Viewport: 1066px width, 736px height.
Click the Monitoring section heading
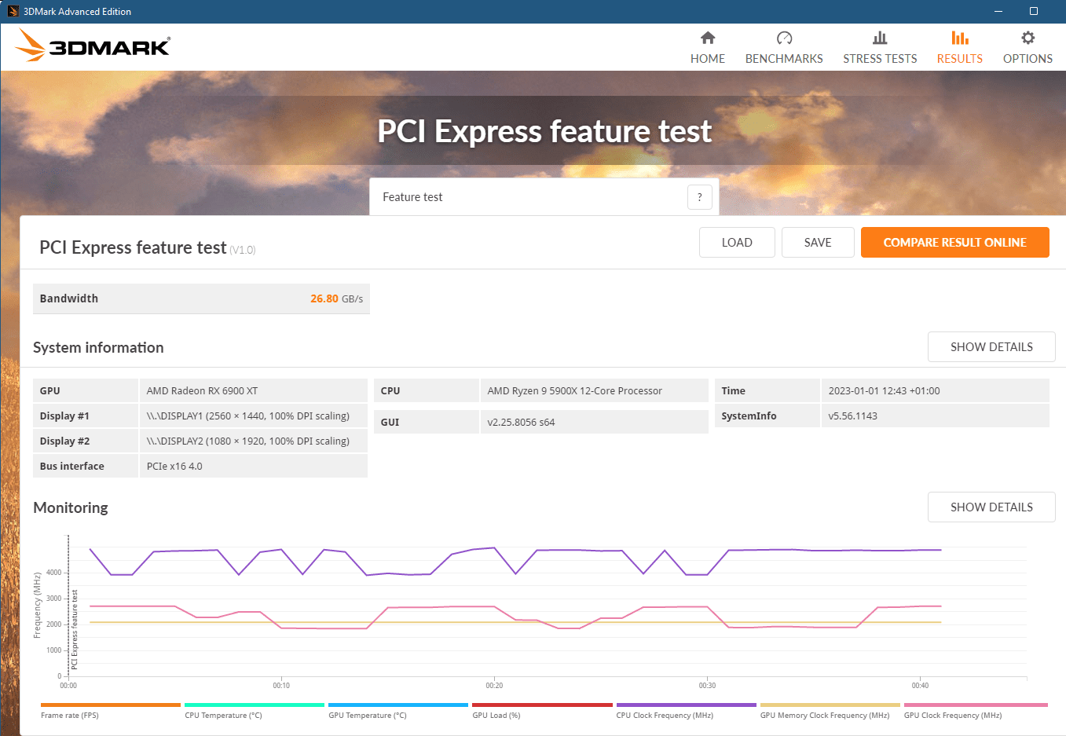[x=71, y=508]
